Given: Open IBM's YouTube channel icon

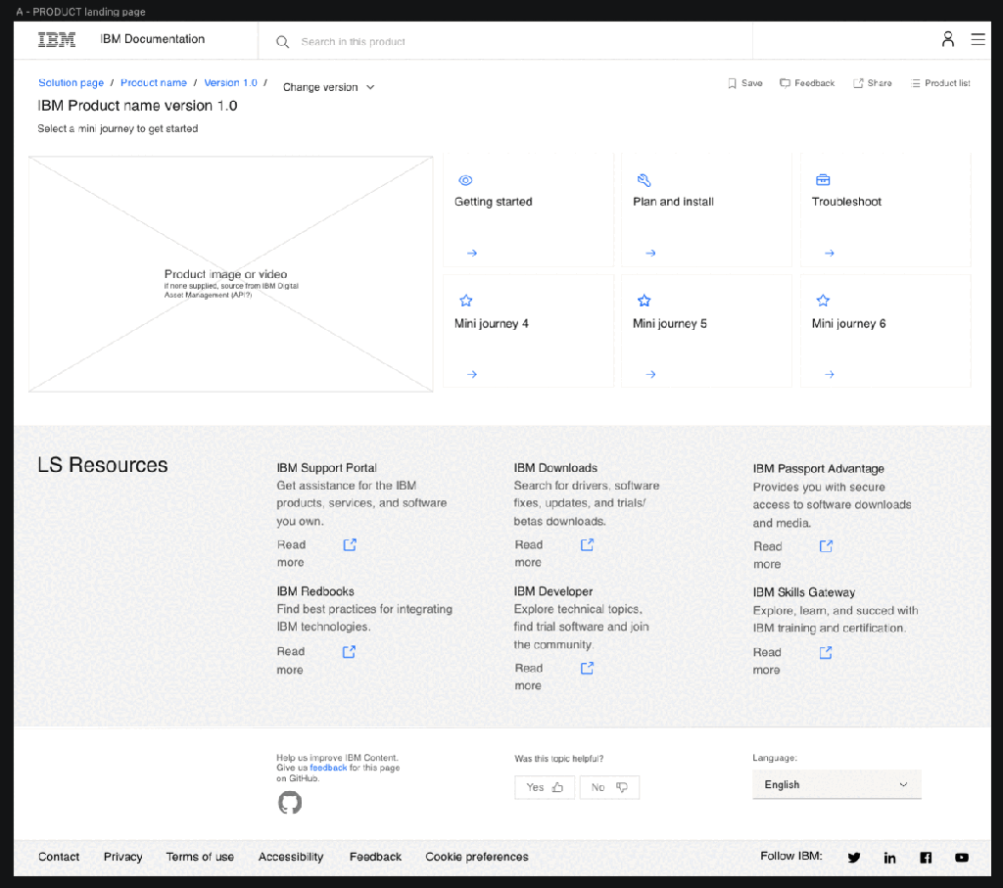Looking at the screenshot, I should 962,858.
